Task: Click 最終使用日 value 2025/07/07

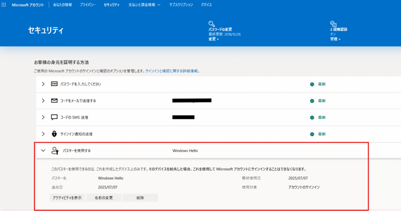Action: pos(298,178)
